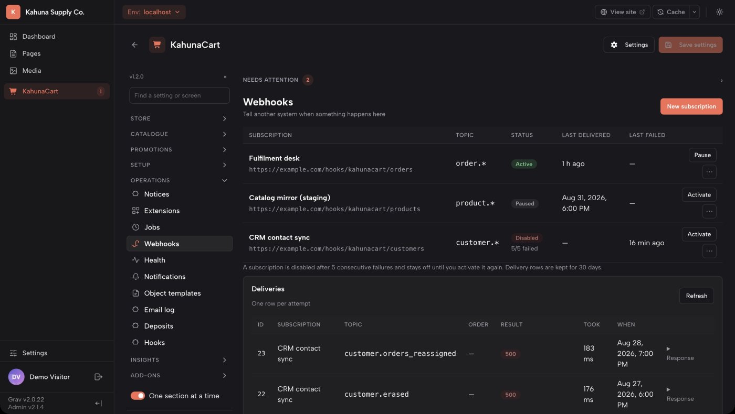Toggle One section at a time switch

[138, 396]
